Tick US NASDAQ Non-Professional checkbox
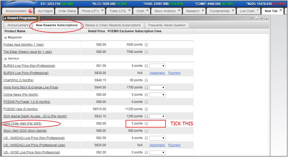Screen dimensions: 288x157 pos(146,138)
